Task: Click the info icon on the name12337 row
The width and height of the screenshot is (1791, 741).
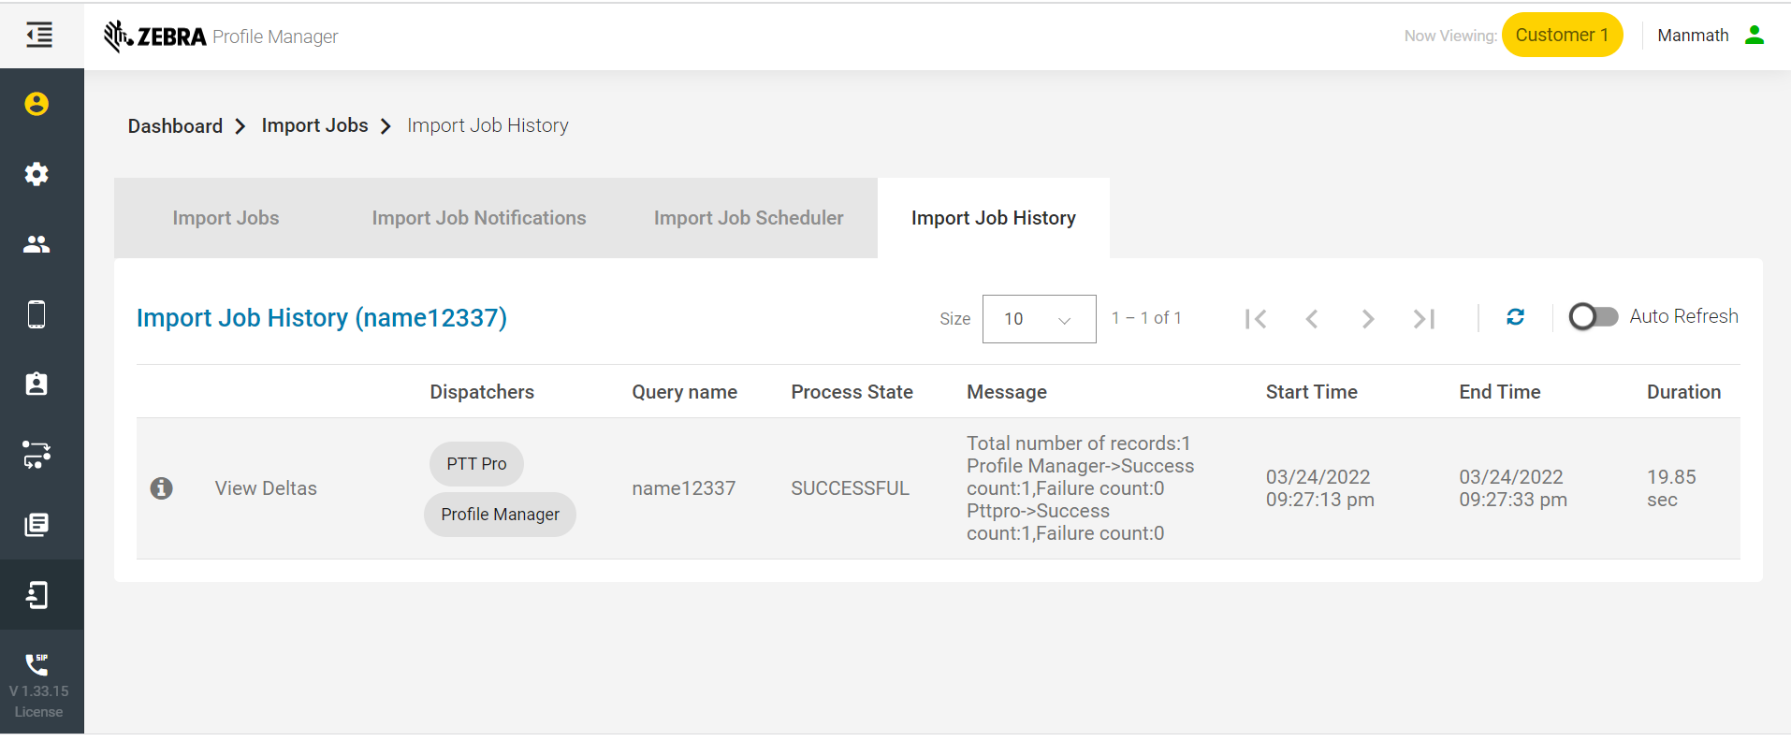Action: (162, 488)
